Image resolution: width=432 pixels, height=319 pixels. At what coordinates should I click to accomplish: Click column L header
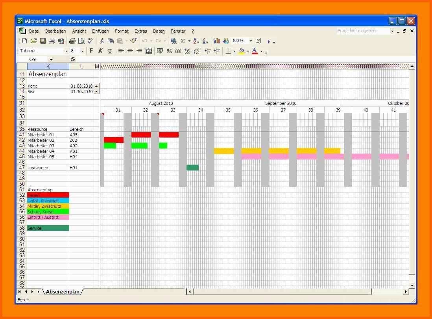coord(81,66)
